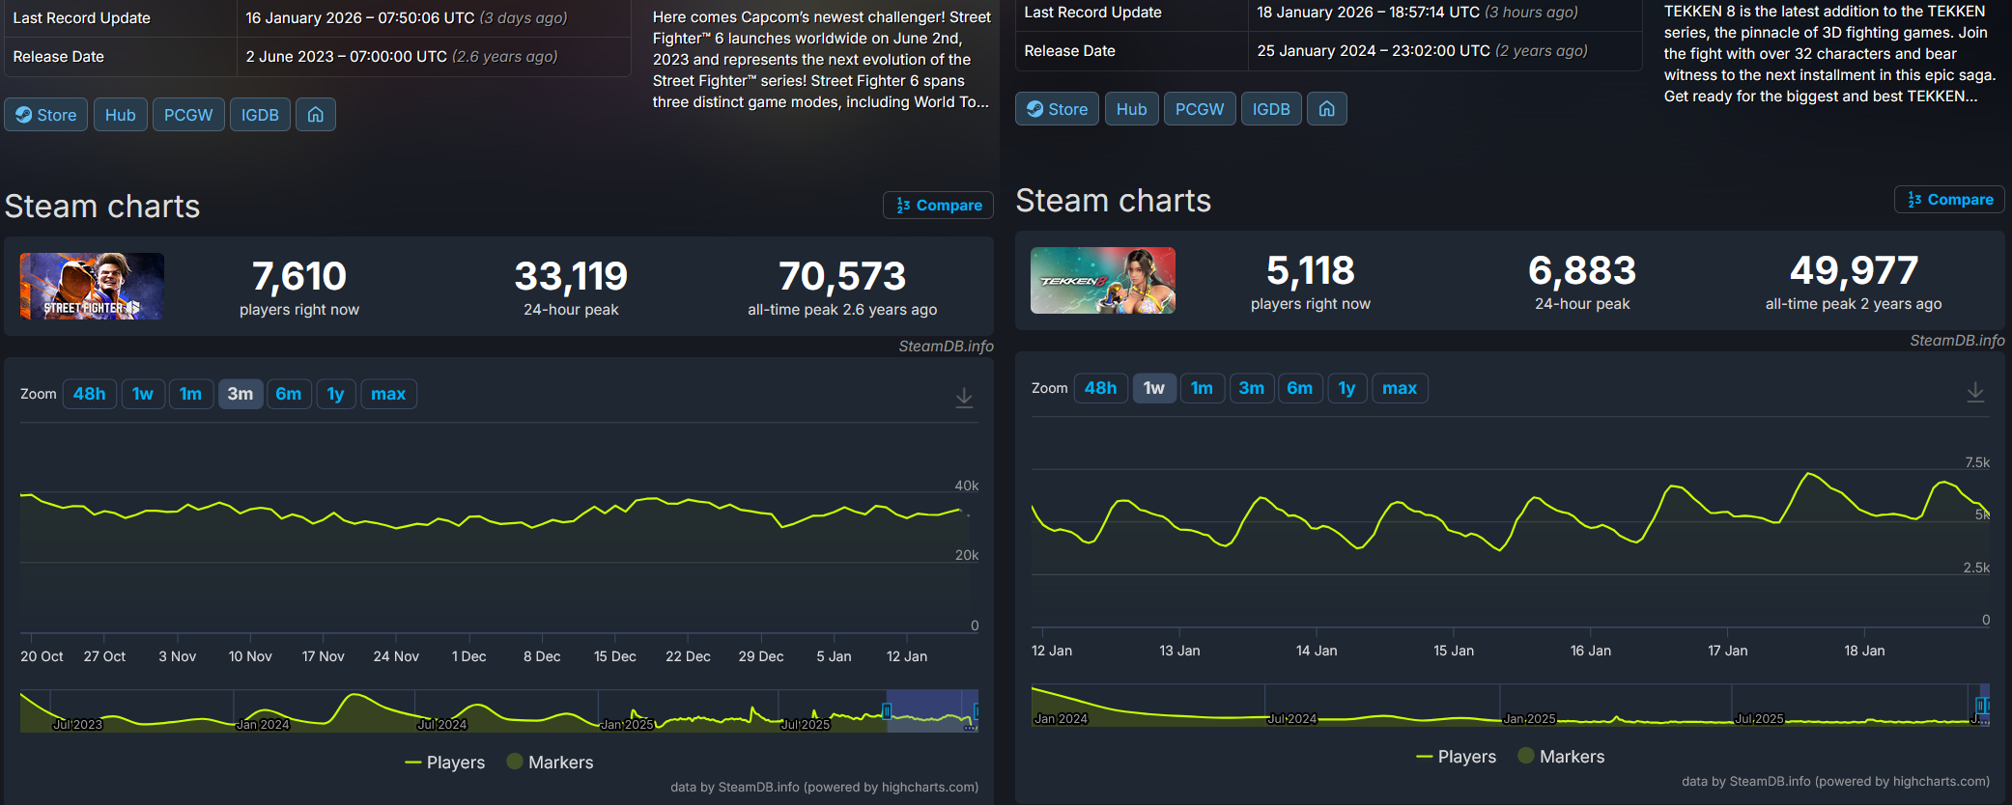Open IGDB link for Street Fighter 6
The height and width of the screenshot is (805, 2012).
260,115
